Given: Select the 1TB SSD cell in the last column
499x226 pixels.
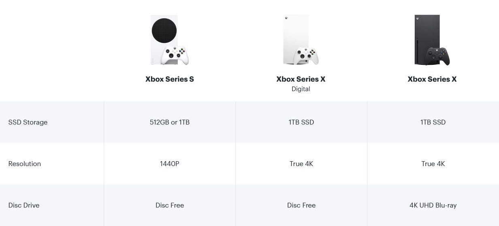Looking at the screenshot, I should click(x=433, y=122).
